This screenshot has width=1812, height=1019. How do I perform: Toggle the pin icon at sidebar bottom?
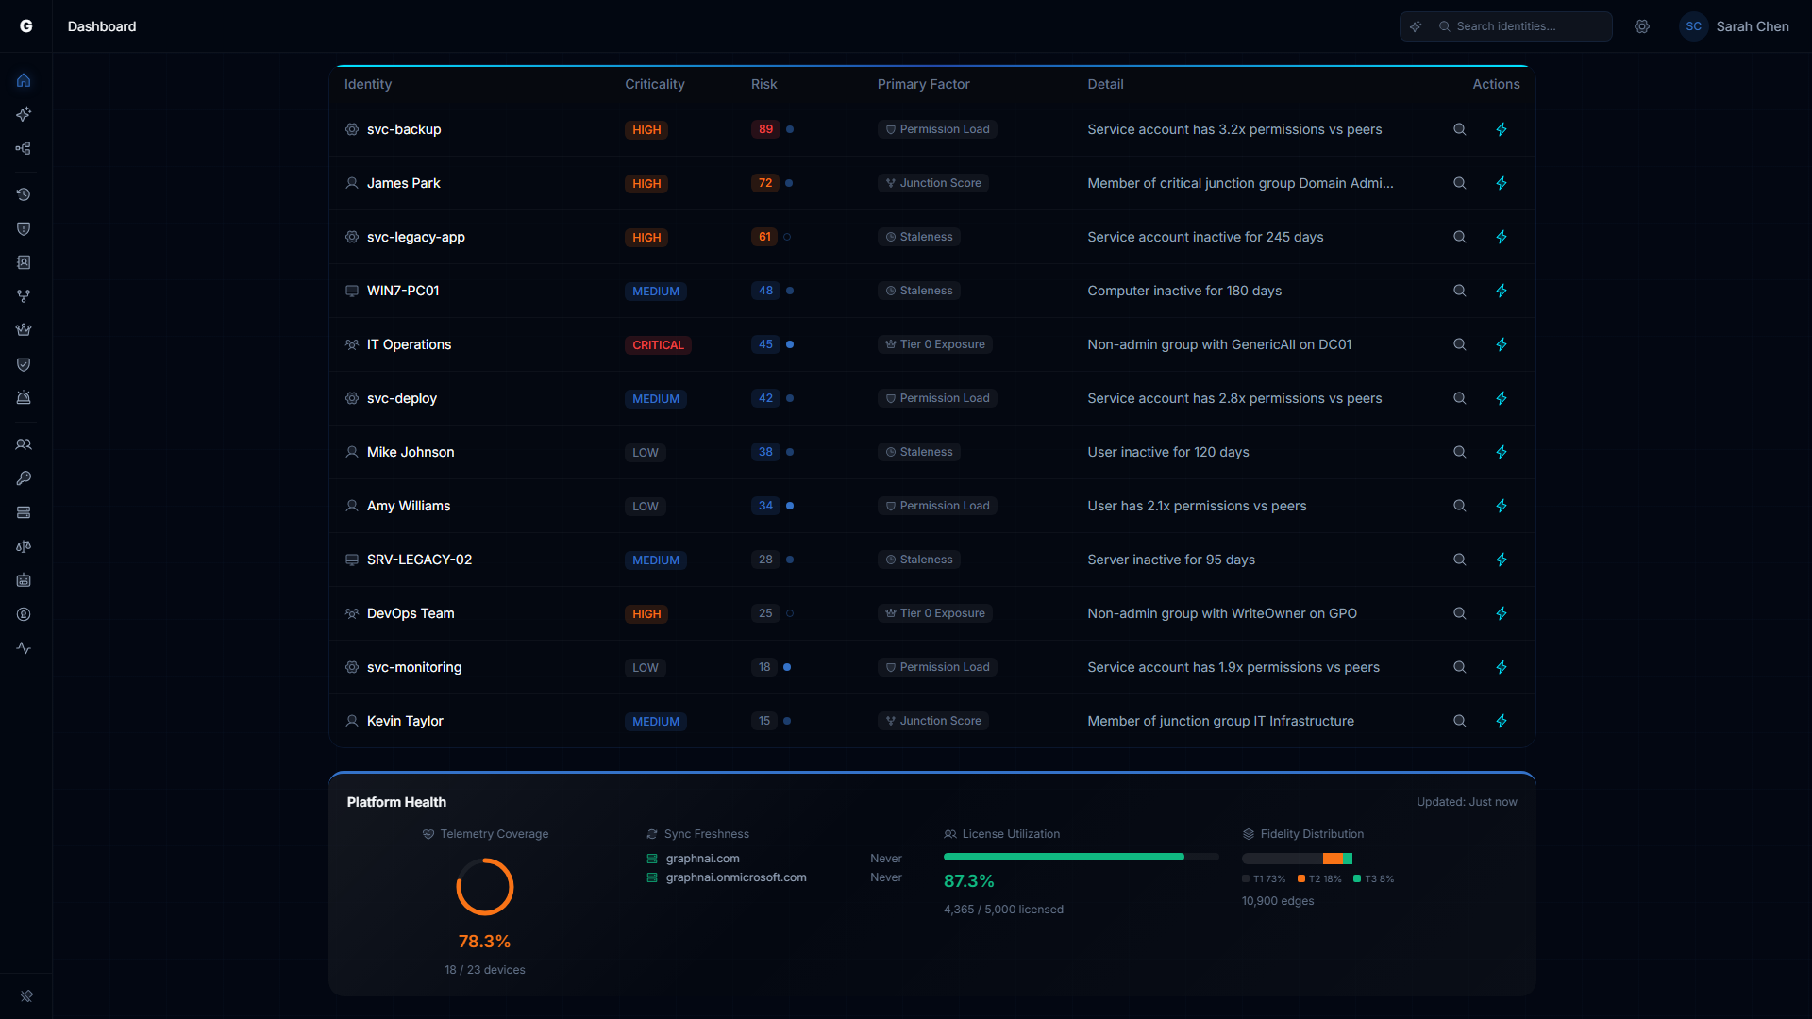[x=26, y=996]
